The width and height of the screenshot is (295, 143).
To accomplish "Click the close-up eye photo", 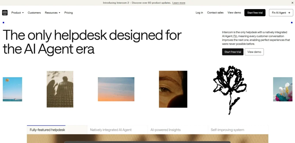I will 173,89.
